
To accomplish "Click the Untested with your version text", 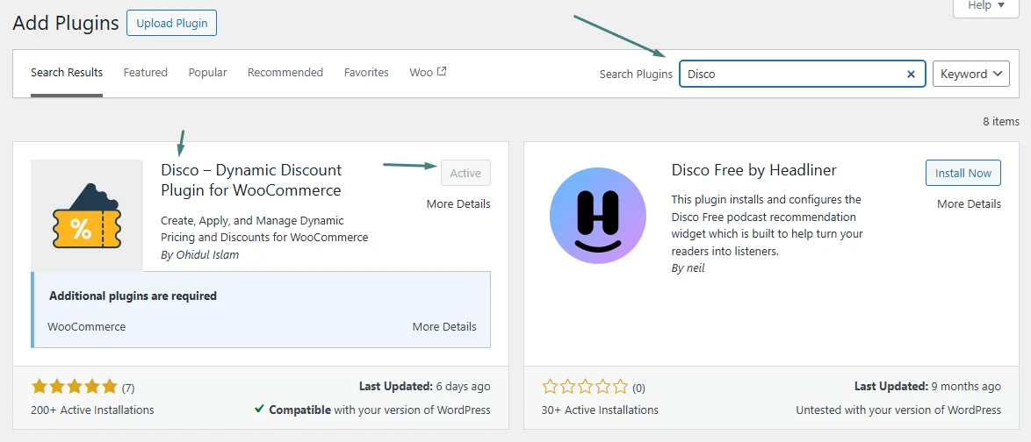I will (x=898, y=410).
